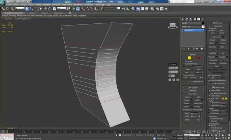
Task: Click Configure Modifier Sets icon below stack
Action: pyautogui.click(x=202, y=49)
